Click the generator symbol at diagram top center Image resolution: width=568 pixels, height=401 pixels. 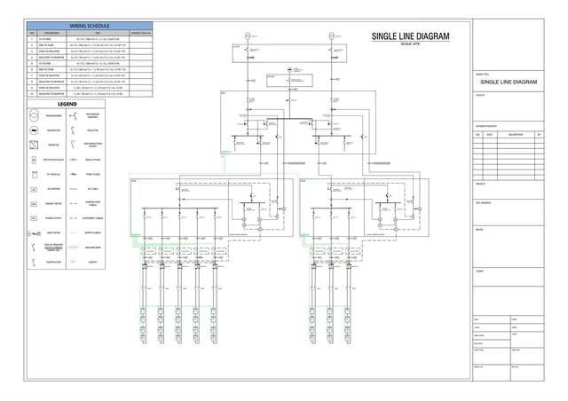point(289,69)
